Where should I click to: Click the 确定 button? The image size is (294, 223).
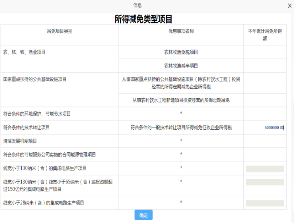143,215
